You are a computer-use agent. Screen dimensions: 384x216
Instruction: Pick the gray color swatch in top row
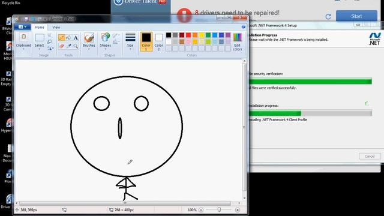[175, 35]
